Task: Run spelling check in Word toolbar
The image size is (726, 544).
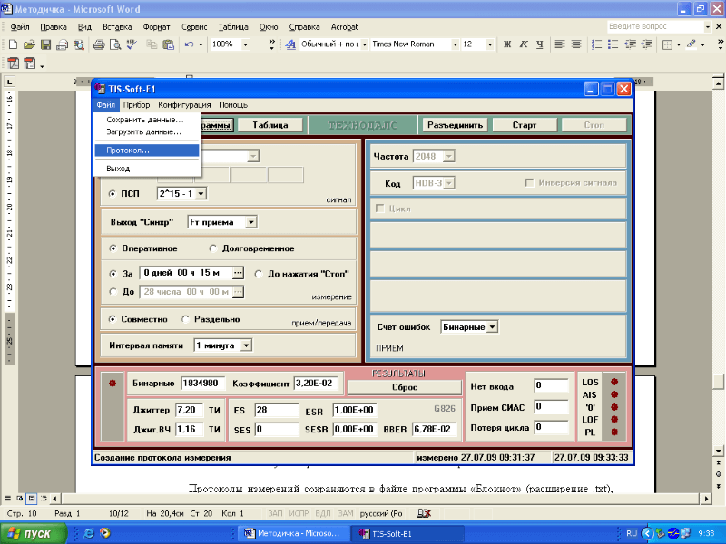Action: pos(132,44)
